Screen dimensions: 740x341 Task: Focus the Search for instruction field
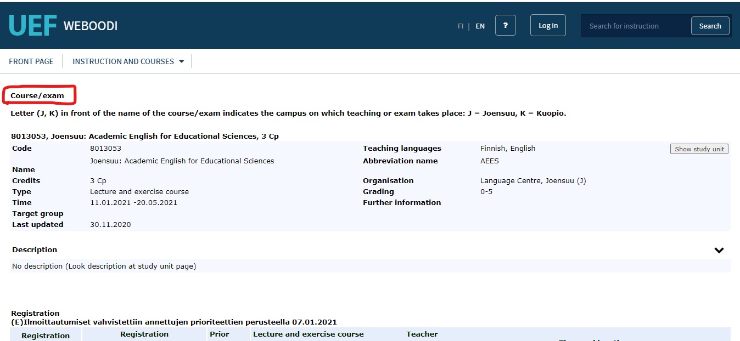coord(635,26)
